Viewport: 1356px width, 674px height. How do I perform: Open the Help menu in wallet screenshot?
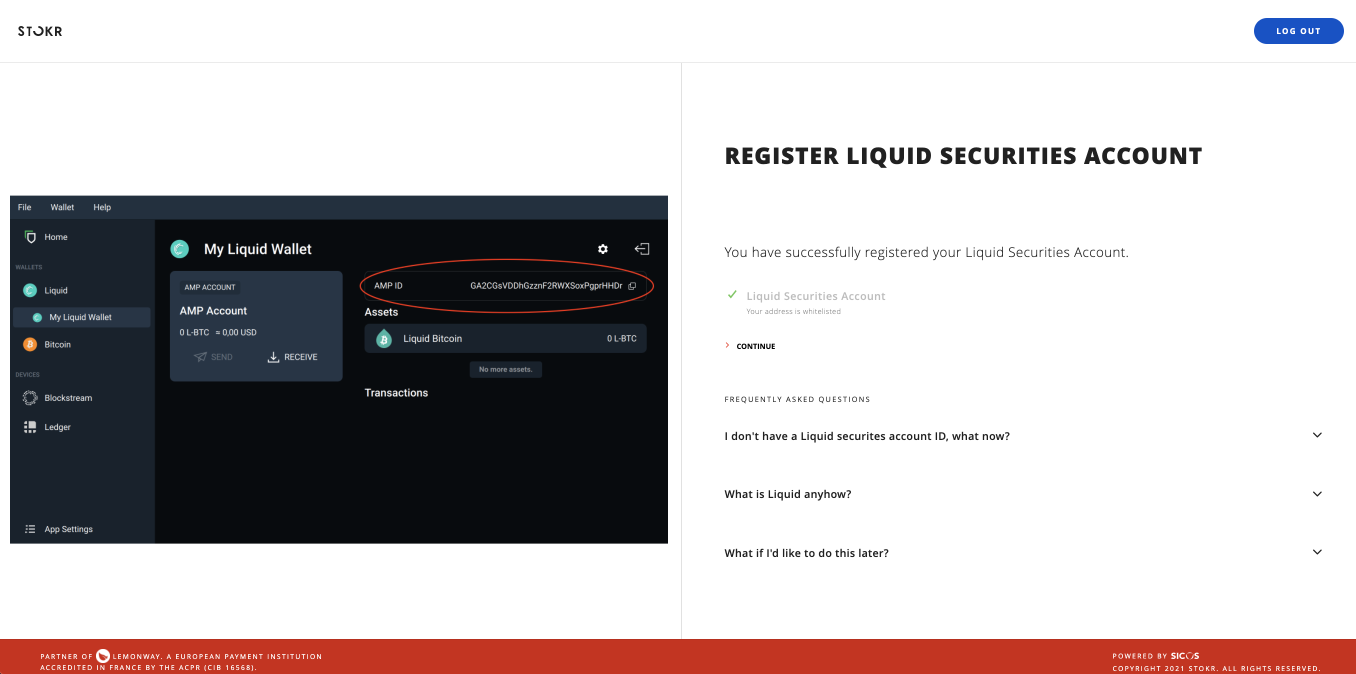[102, 207]
